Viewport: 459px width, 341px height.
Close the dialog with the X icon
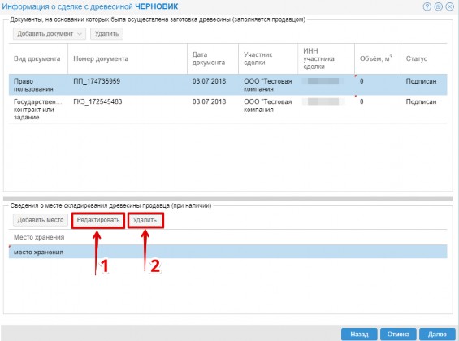tap(449, 6)
